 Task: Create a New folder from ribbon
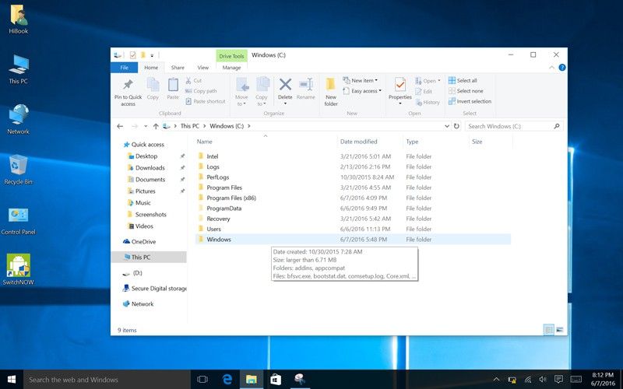[330, 92]
